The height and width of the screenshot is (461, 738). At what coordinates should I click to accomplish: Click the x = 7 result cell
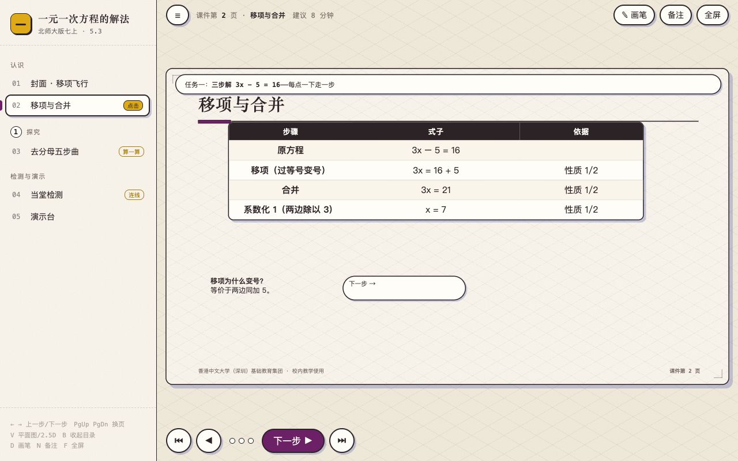pyautogui.click(x=436, y=210)
